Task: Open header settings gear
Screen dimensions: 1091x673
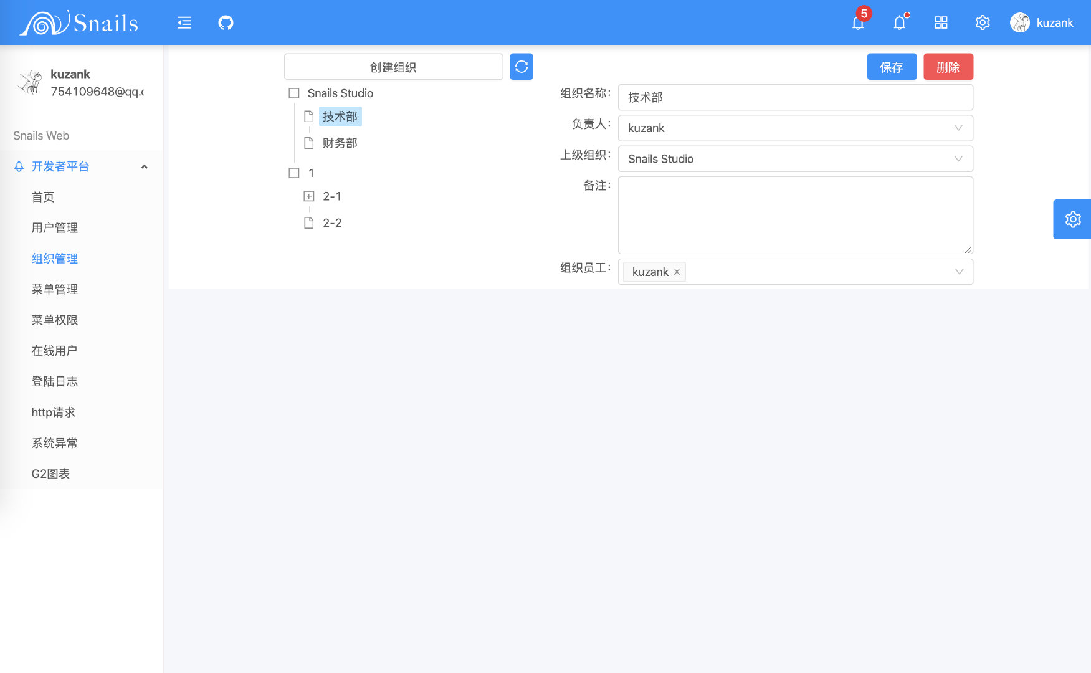Action: [x=983, y=23]
